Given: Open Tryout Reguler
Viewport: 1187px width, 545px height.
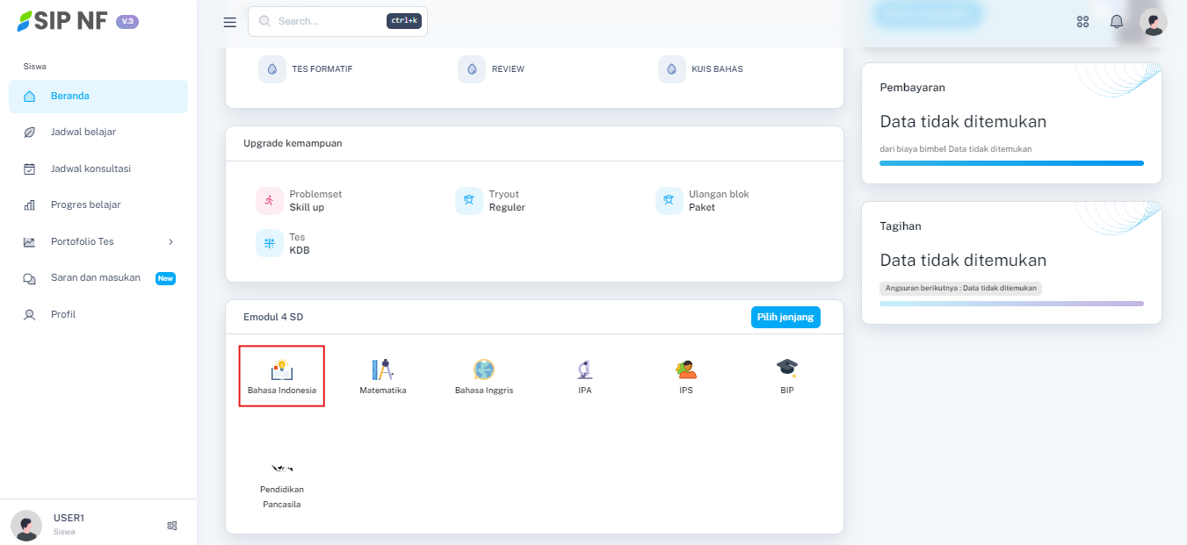Looking at the screenshot, I should pyautogui.click(x=506, y=201).
